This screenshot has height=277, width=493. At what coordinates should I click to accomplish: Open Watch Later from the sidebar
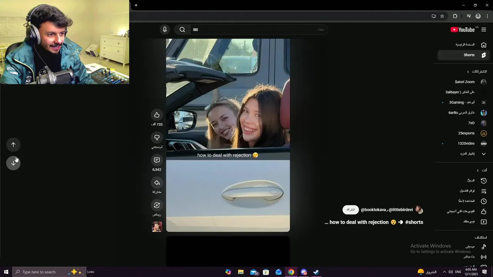(x=463, y=201)
